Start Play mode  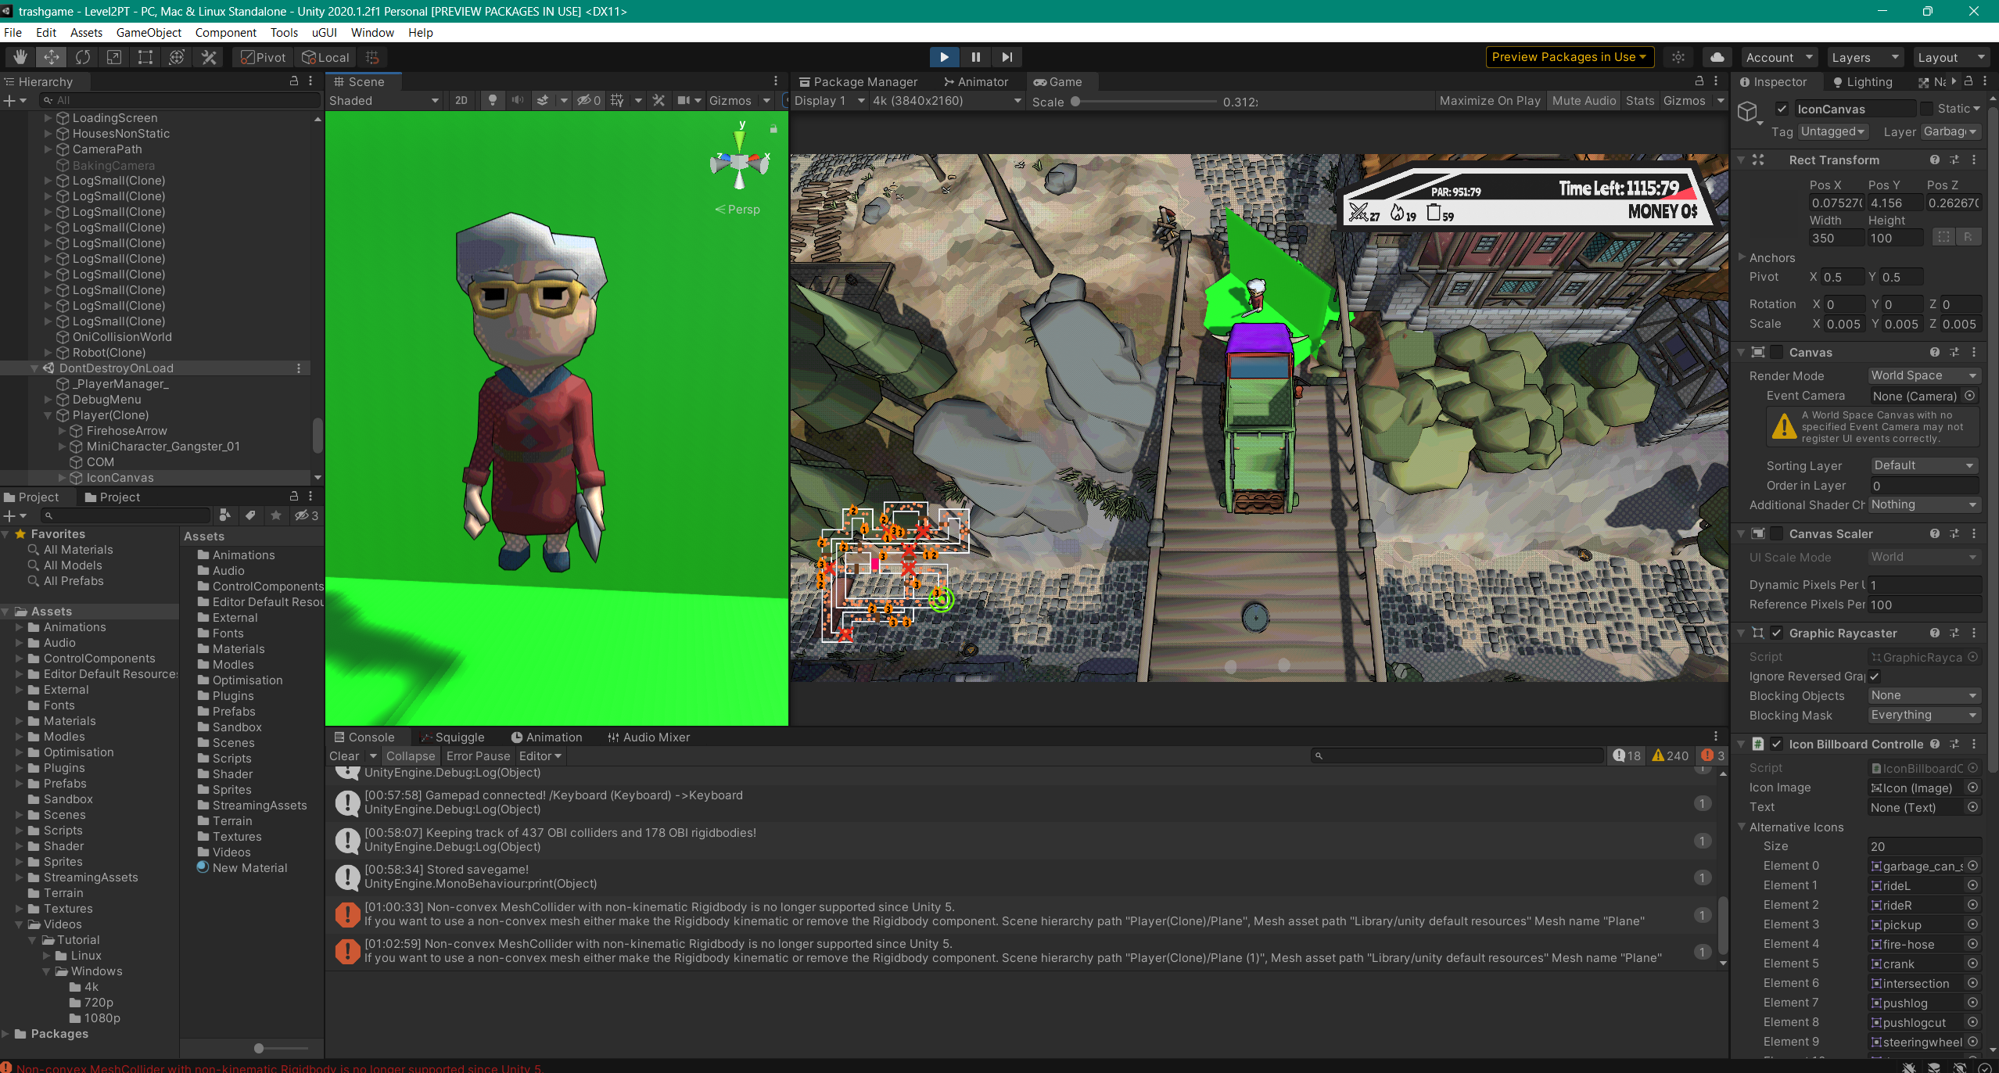944,57
